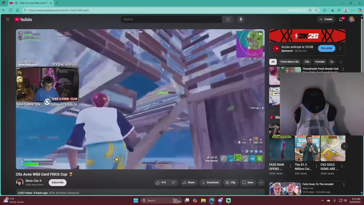Switch to the Clix Aces YouTube tab
The image size is (364, 205).
click(31, 3)
